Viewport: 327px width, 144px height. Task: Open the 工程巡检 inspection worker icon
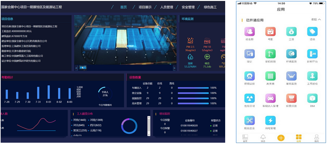coord(312,76)
